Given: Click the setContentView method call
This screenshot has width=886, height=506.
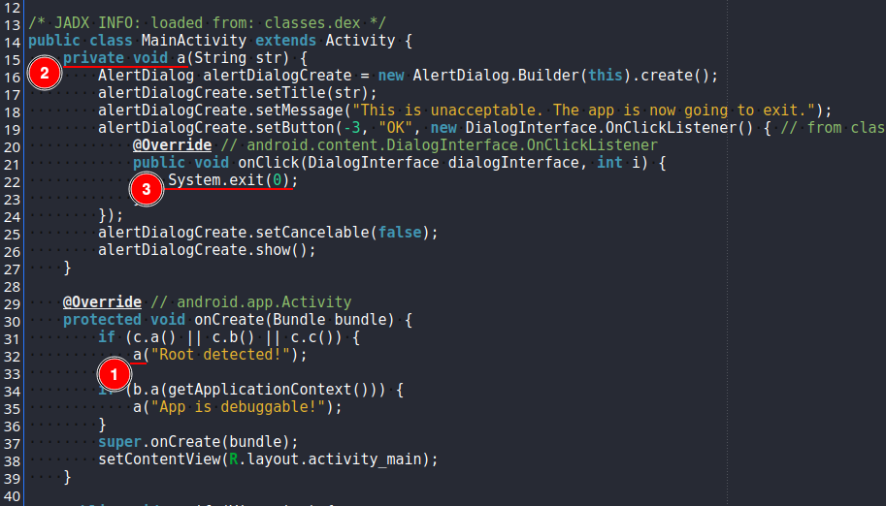Looking at the screenshot, I should coord(158,459).
